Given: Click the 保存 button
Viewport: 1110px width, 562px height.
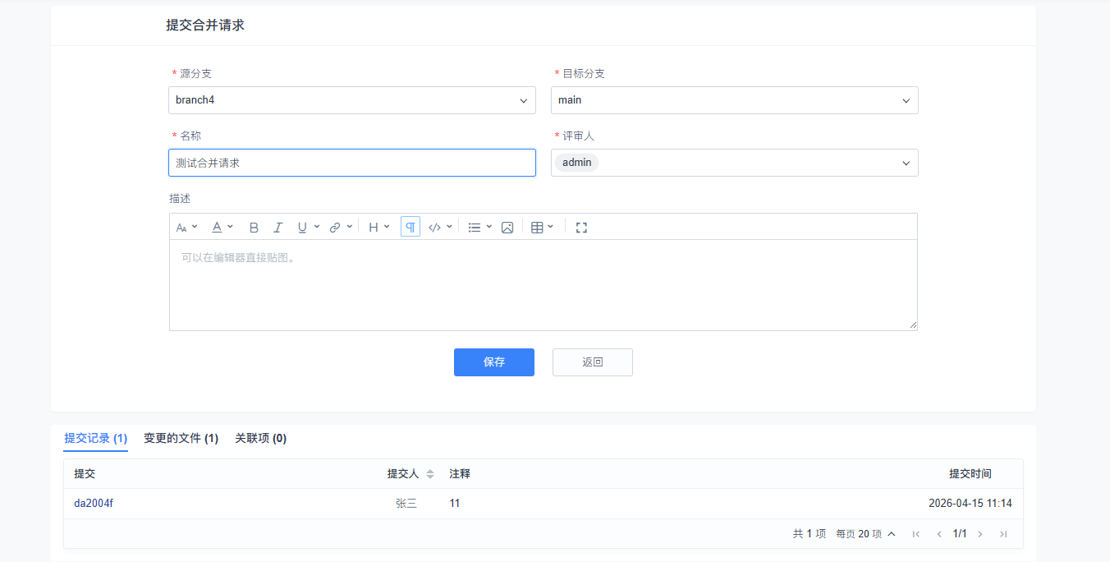Looking at the screenshot, I should (x=493, y=362).
